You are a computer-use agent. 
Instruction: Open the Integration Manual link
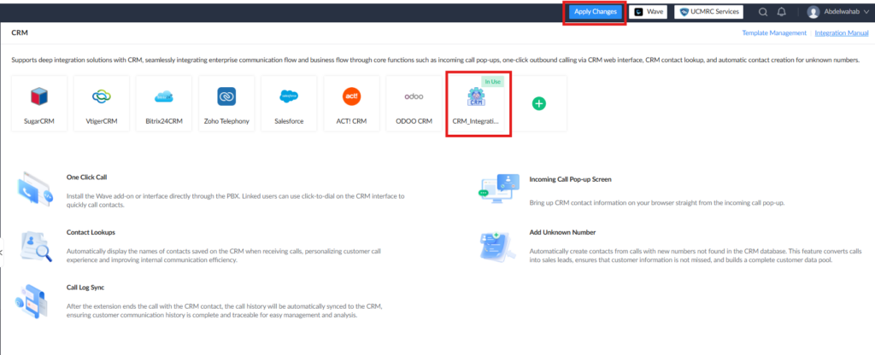[842, 33]
